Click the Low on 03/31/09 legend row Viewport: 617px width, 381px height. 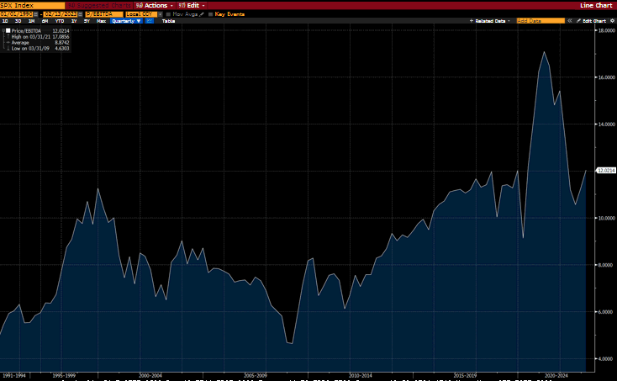pyautogui.click(x=38, y=49)
